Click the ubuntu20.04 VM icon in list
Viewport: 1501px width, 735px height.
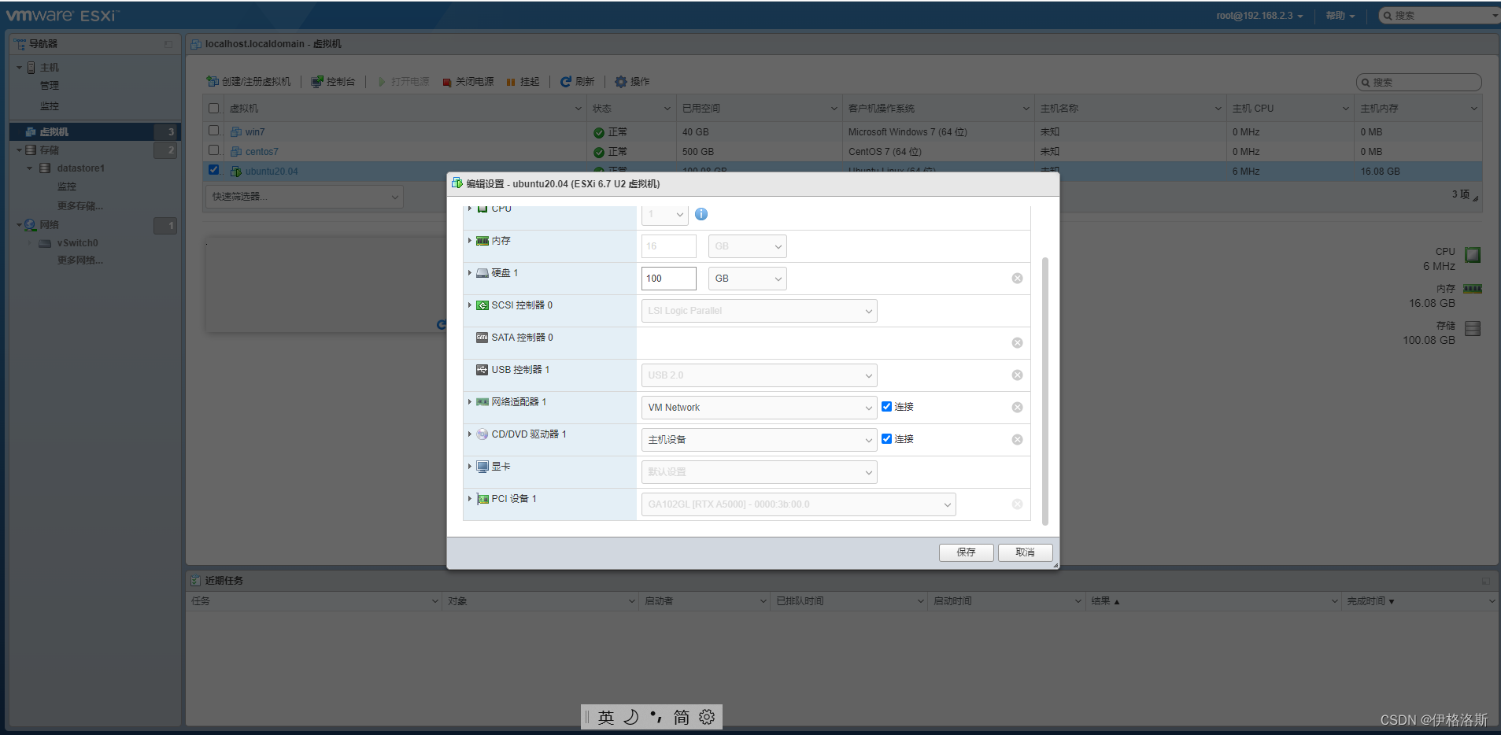coord(236,172)
